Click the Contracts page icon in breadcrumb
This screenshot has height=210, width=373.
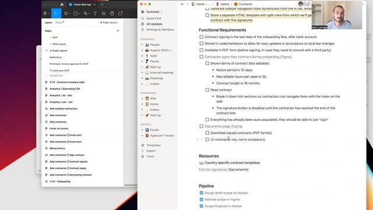(x=235, y=4)
